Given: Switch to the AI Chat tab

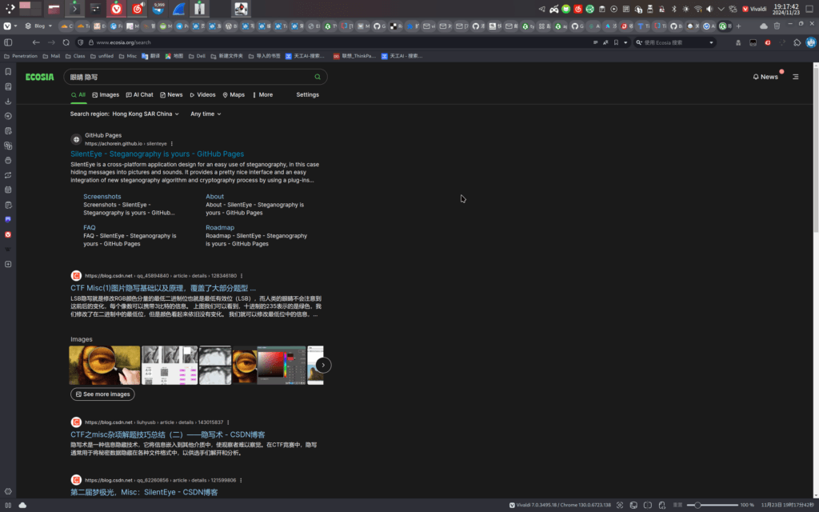Looking at the screenshot, I should 139,95.
